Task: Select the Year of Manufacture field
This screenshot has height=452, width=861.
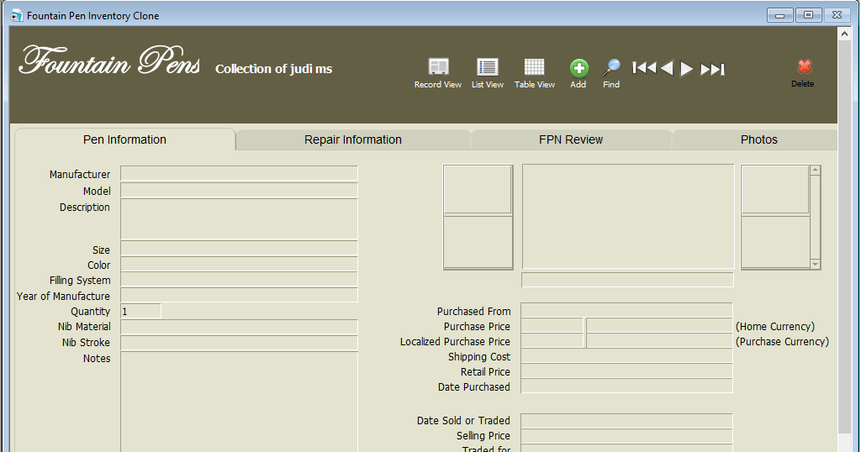Action: [239, 295]
